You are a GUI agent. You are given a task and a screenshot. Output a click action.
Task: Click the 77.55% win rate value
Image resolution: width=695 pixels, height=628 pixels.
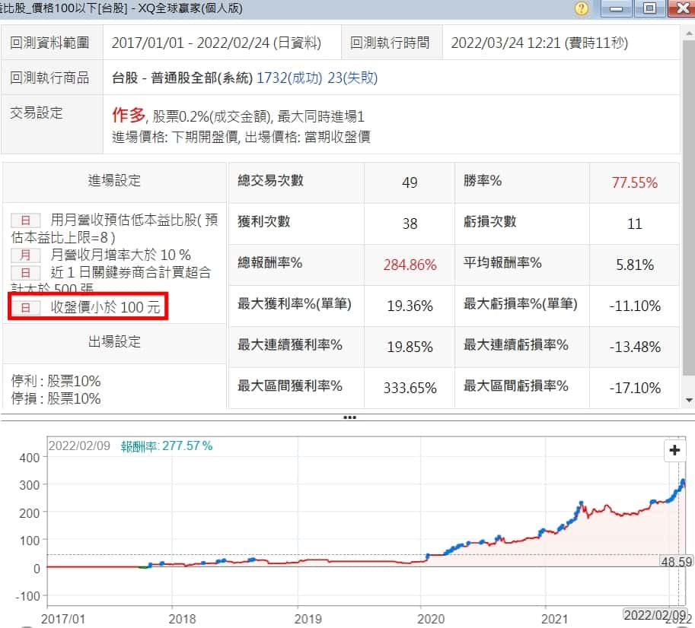click(634, 182)
